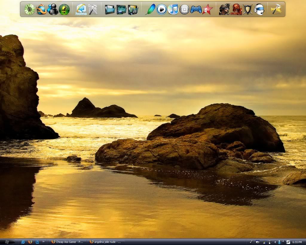
Task: Open the blue 'home' dock icon
Action: 81,9
